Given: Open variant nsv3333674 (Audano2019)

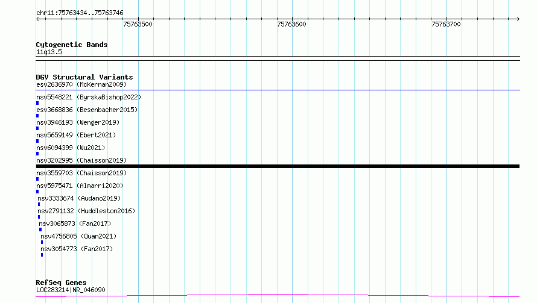Looking at the screenshot, I should coord(79,198).
